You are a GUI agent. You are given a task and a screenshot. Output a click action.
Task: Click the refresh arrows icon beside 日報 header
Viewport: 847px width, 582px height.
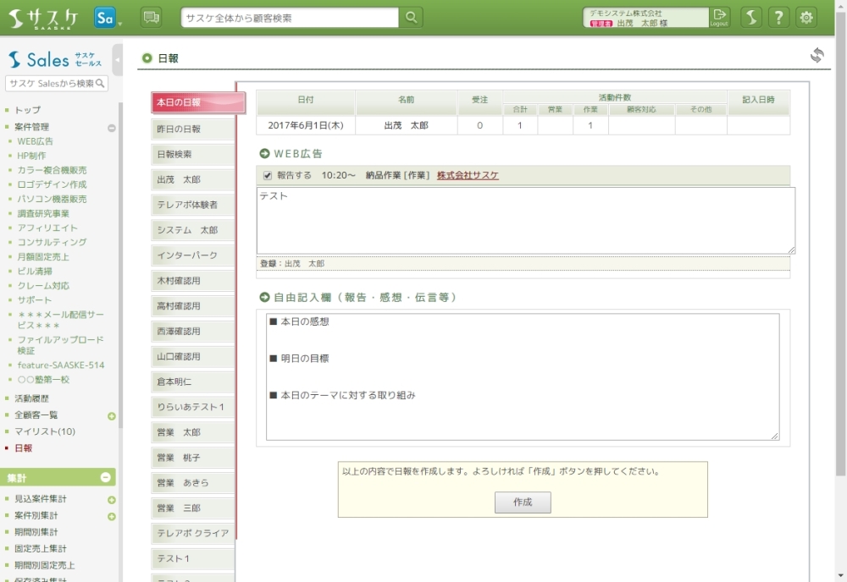point(817,56)
